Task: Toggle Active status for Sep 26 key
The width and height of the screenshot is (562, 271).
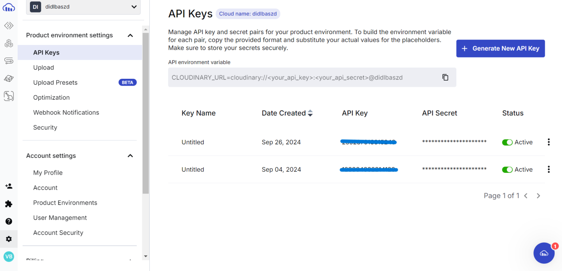Action: coord(507,142)
